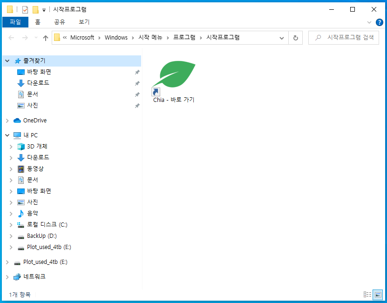Go forward with the right arrow button
This screenshot has width=387, height=303.
25,38
